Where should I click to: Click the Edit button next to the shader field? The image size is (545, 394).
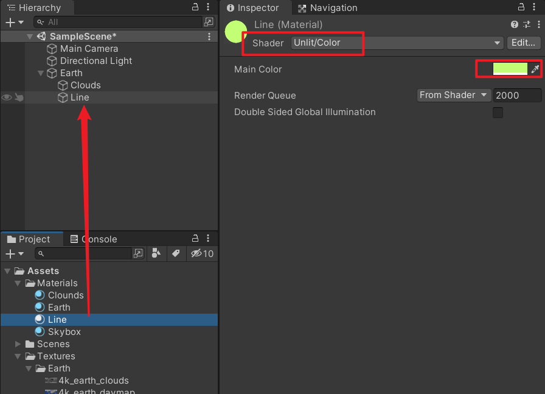point(524,43)
